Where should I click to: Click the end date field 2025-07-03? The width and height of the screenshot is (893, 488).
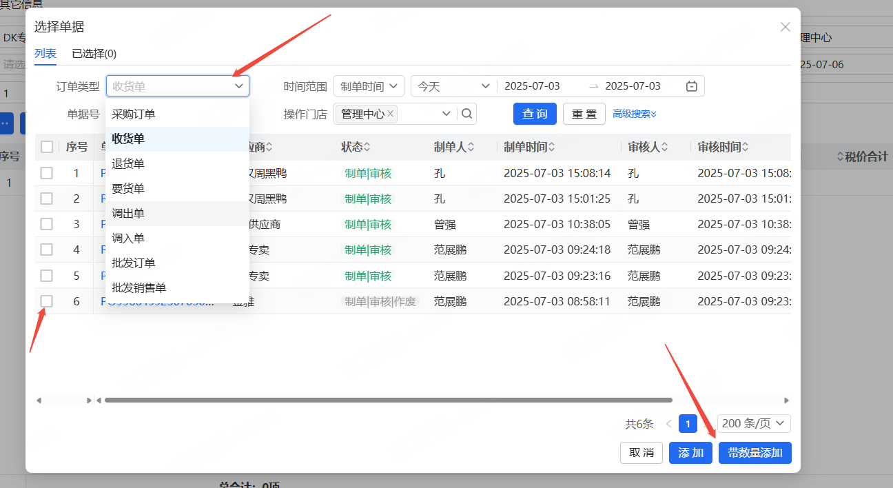pos(633,86)
